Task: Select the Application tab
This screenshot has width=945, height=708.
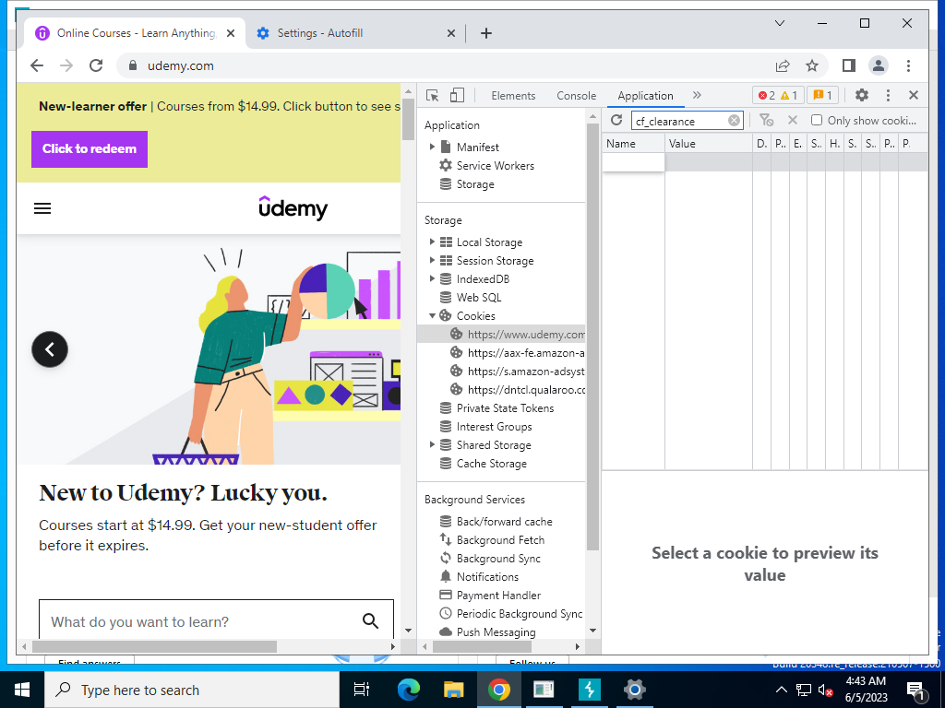Action: (645, 96)
